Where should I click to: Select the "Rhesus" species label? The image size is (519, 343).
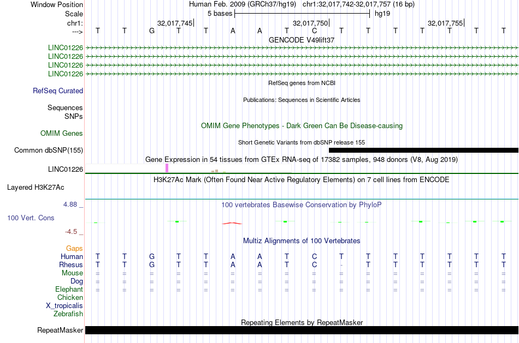(x=71, y=265)
